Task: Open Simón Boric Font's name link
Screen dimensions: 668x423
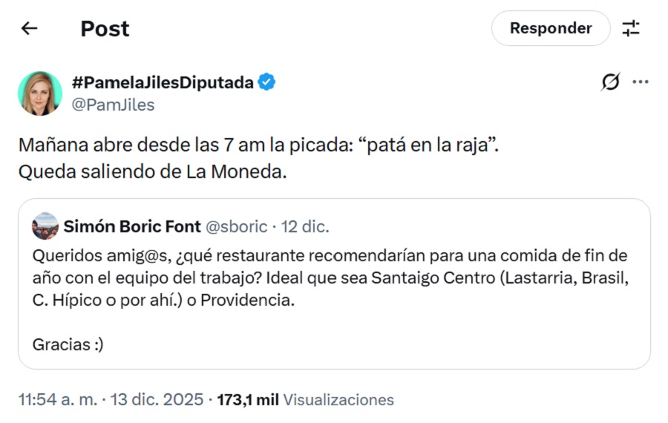Action: (x=131, y=226)
